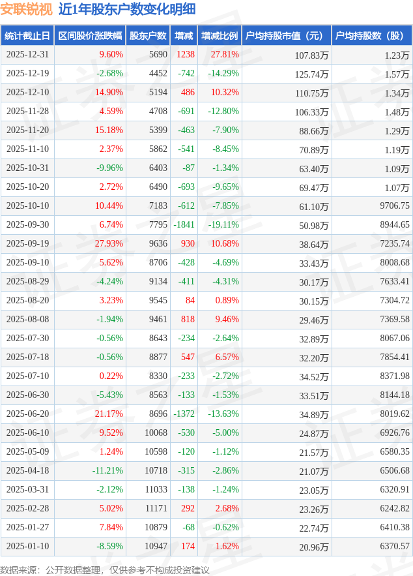
Task: Click the 125.74万 average holding value cell
Action: (311, 74)
